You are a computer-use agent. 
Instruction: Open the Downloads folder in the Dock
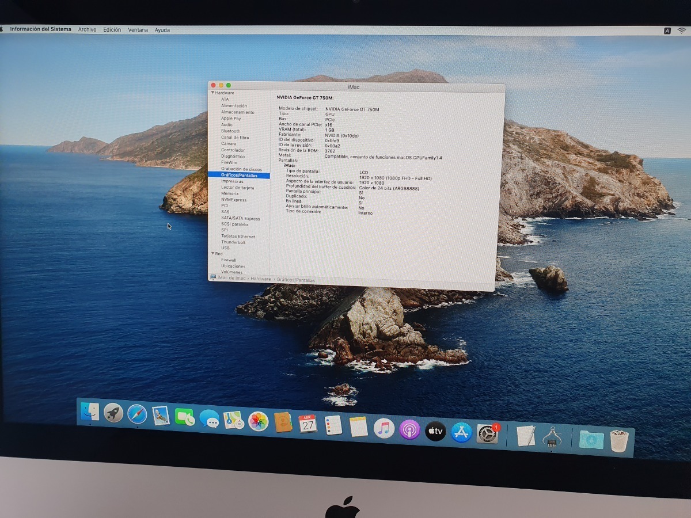coord(591,440)
